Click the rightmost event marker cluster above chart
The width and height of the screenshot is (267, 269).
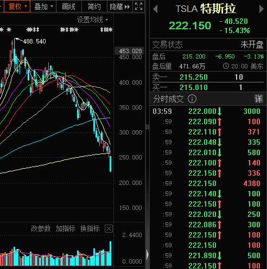click(106, 29)
